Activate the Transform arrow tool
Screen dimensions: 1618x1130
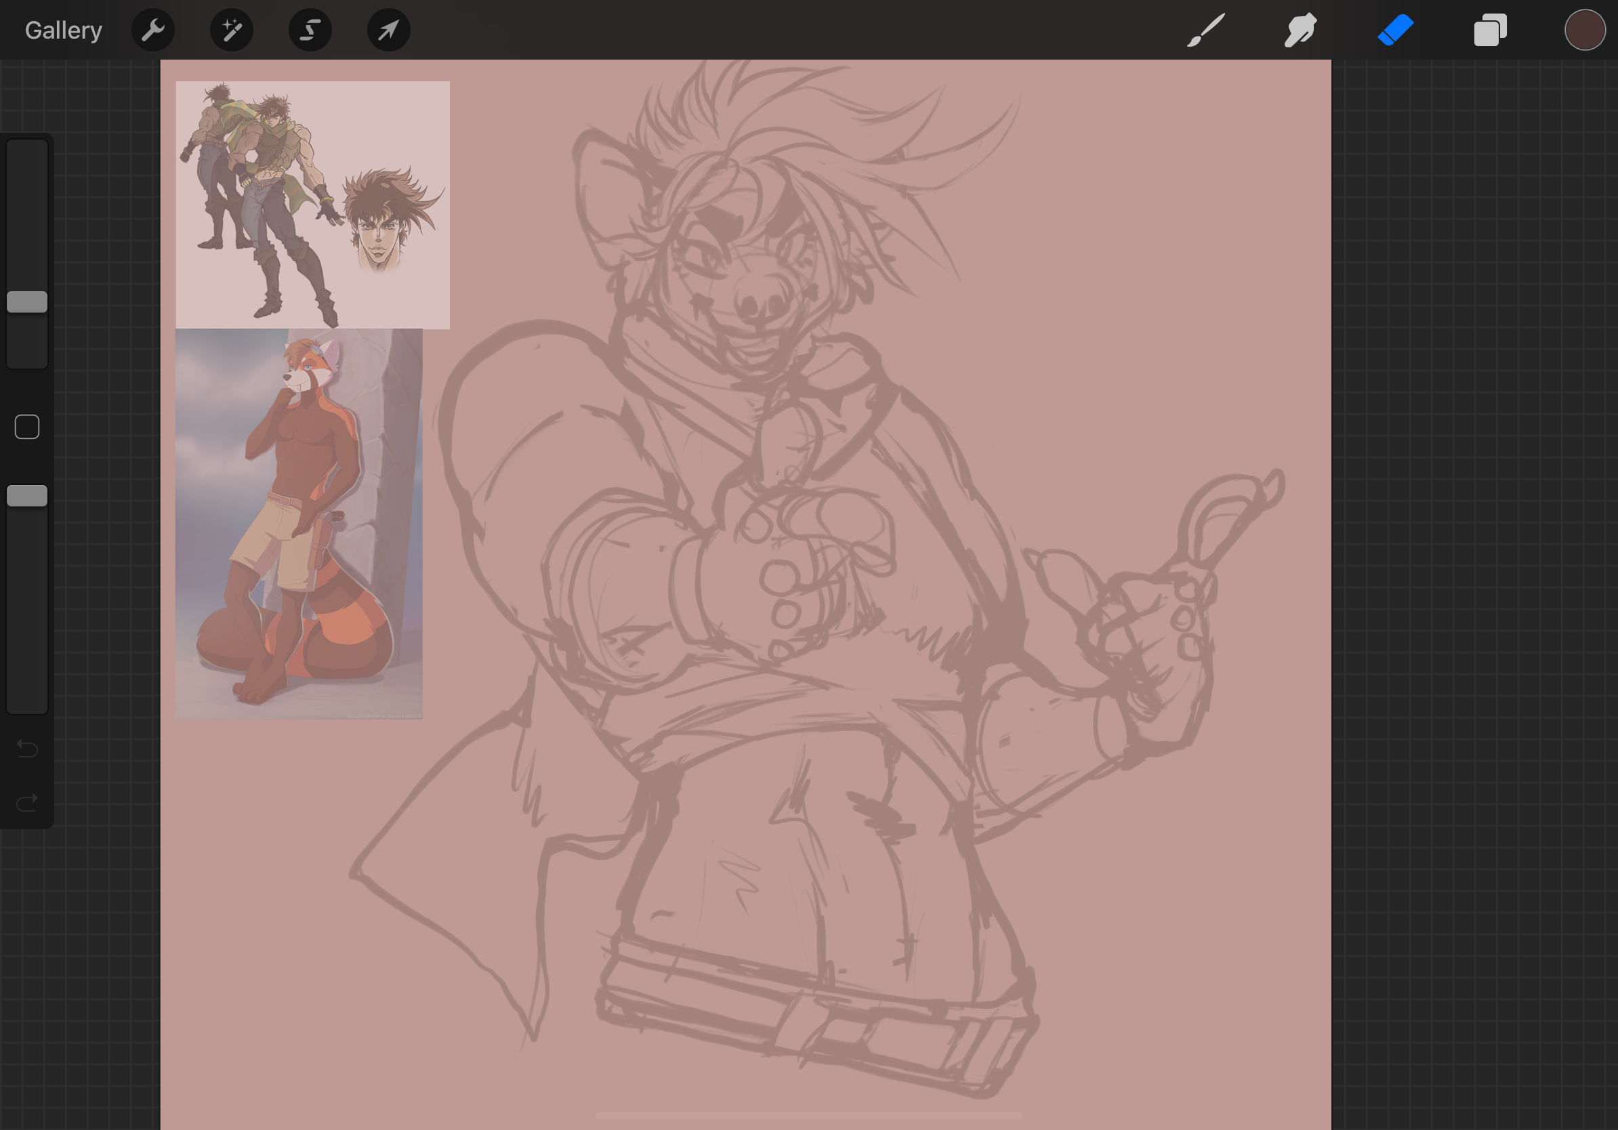[x=388, y=30]
